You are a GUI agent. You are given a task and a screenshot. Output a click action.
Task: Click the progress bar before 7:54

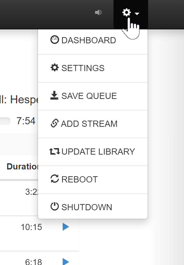coord(5,121)
